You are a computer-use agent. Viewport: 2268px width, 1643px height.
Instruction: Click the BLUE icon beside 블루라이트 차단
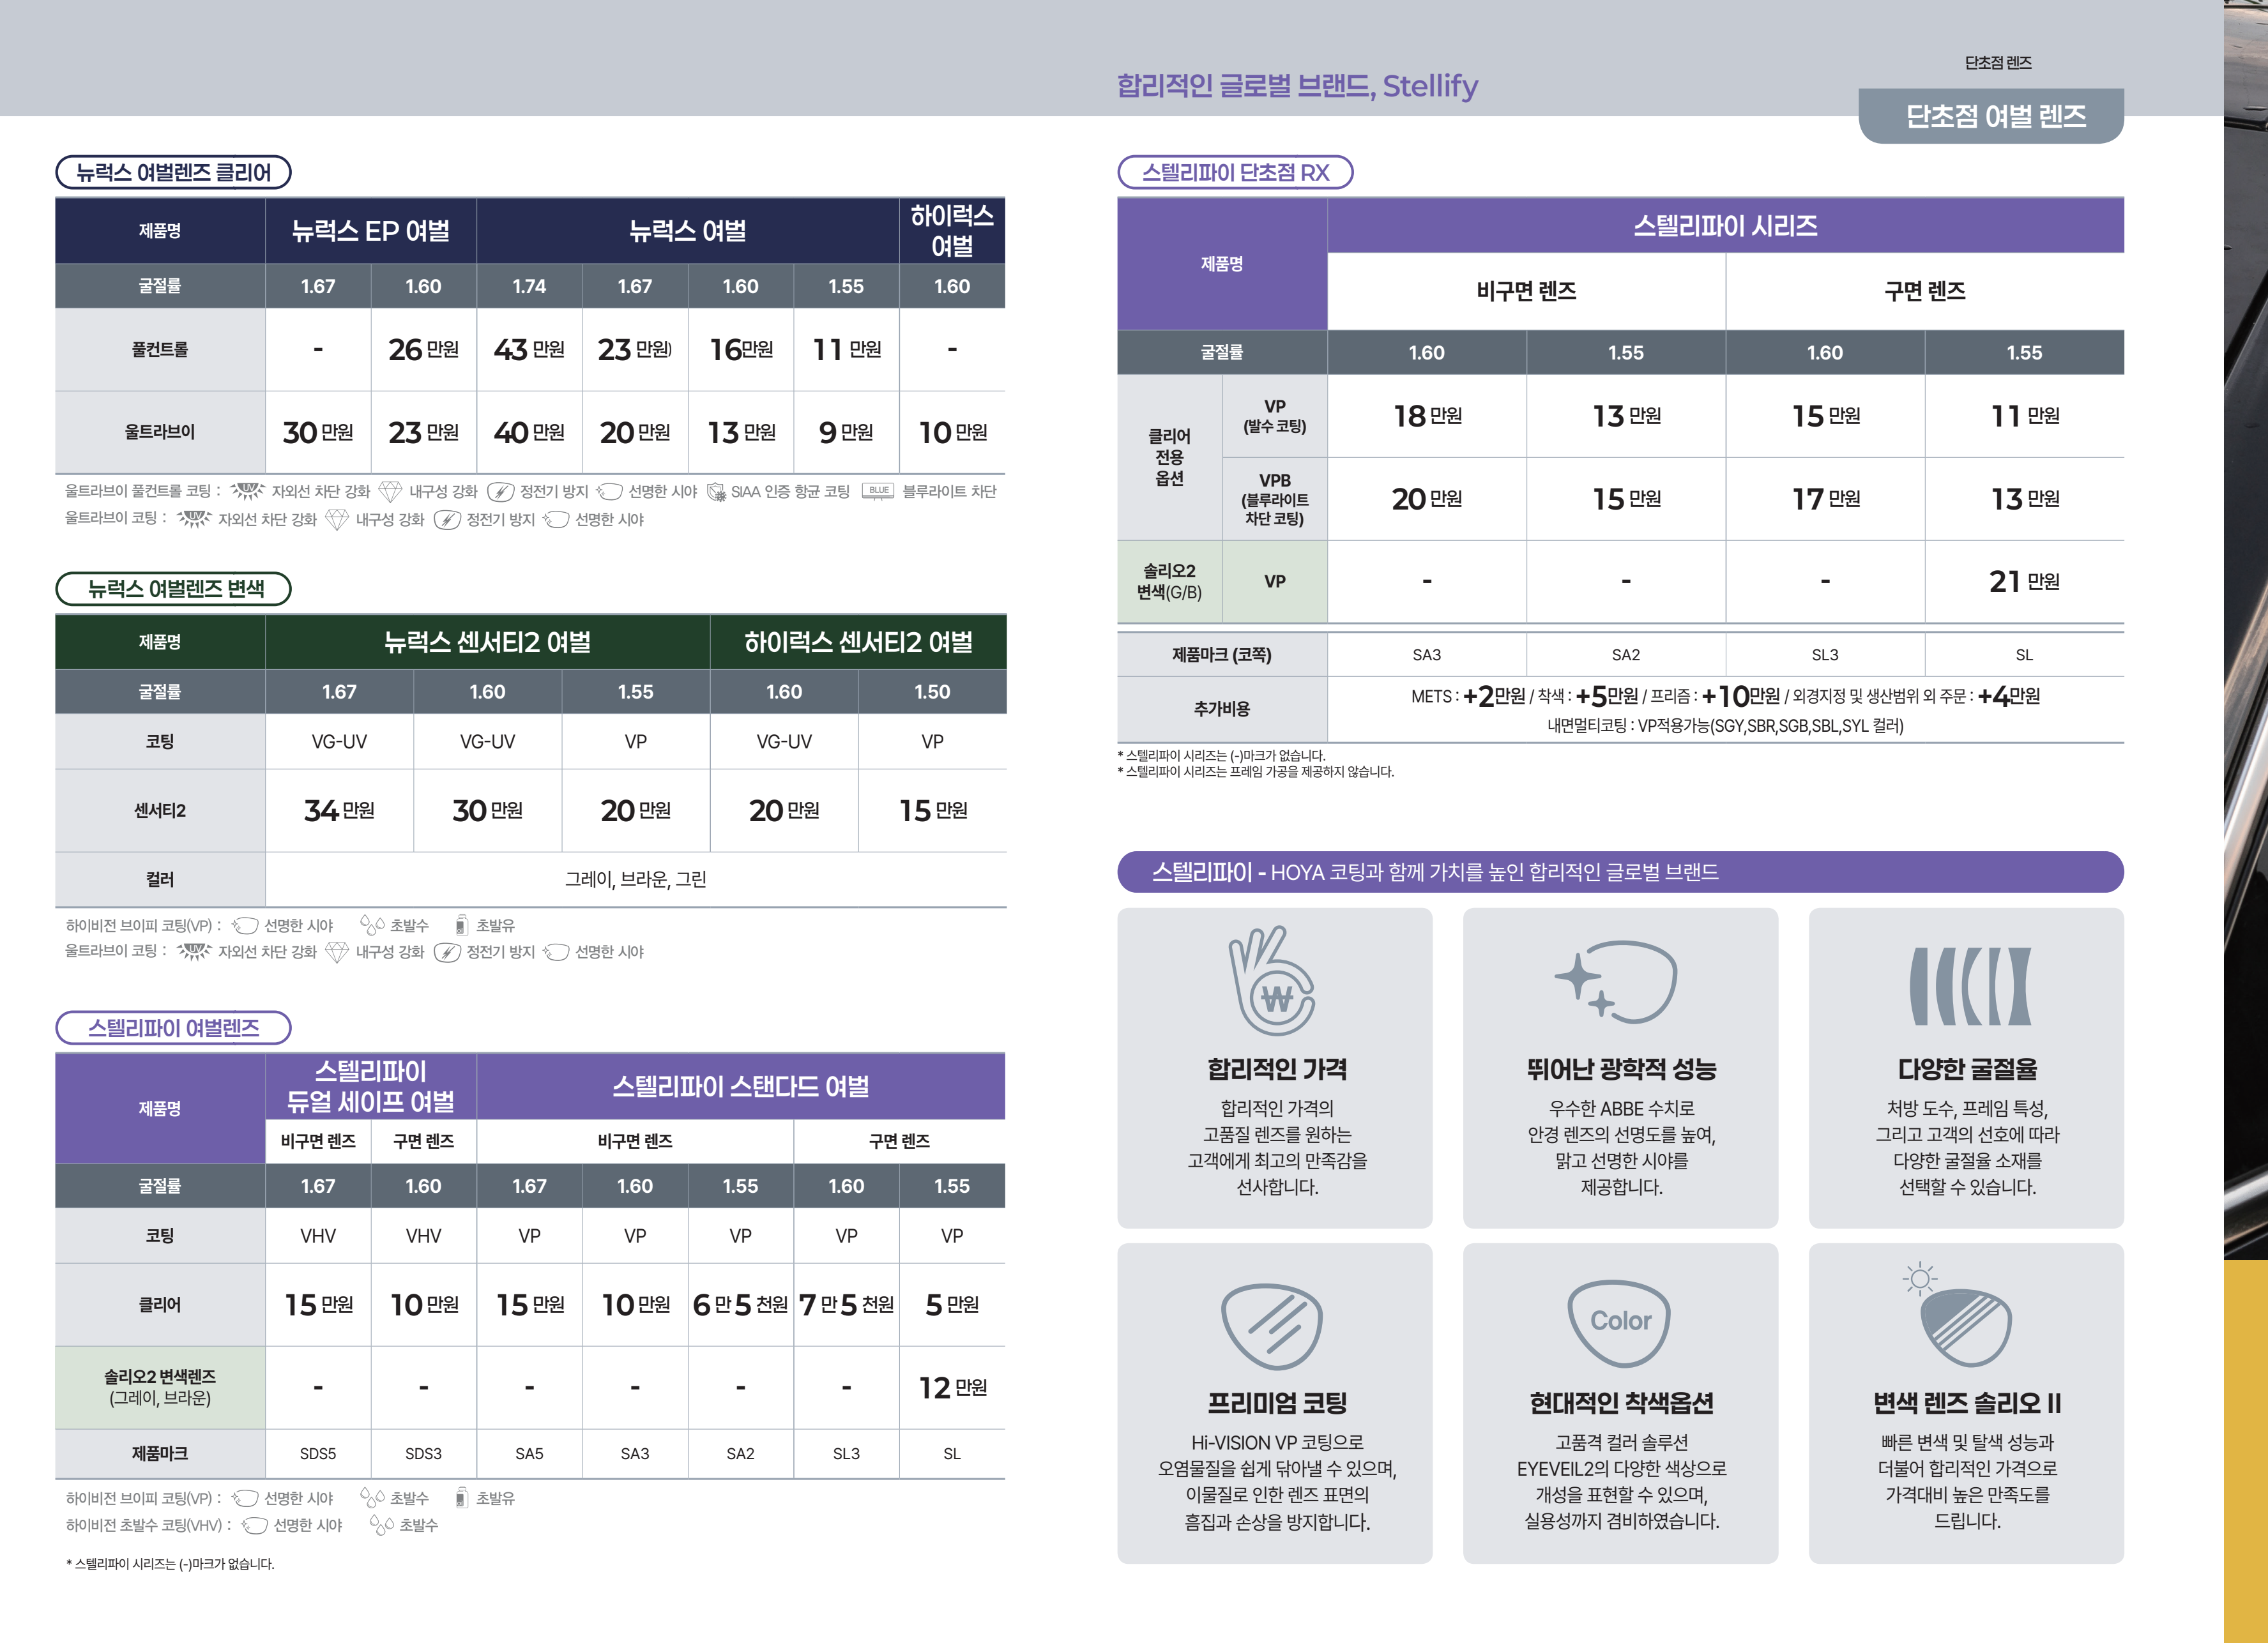point(878,491)
